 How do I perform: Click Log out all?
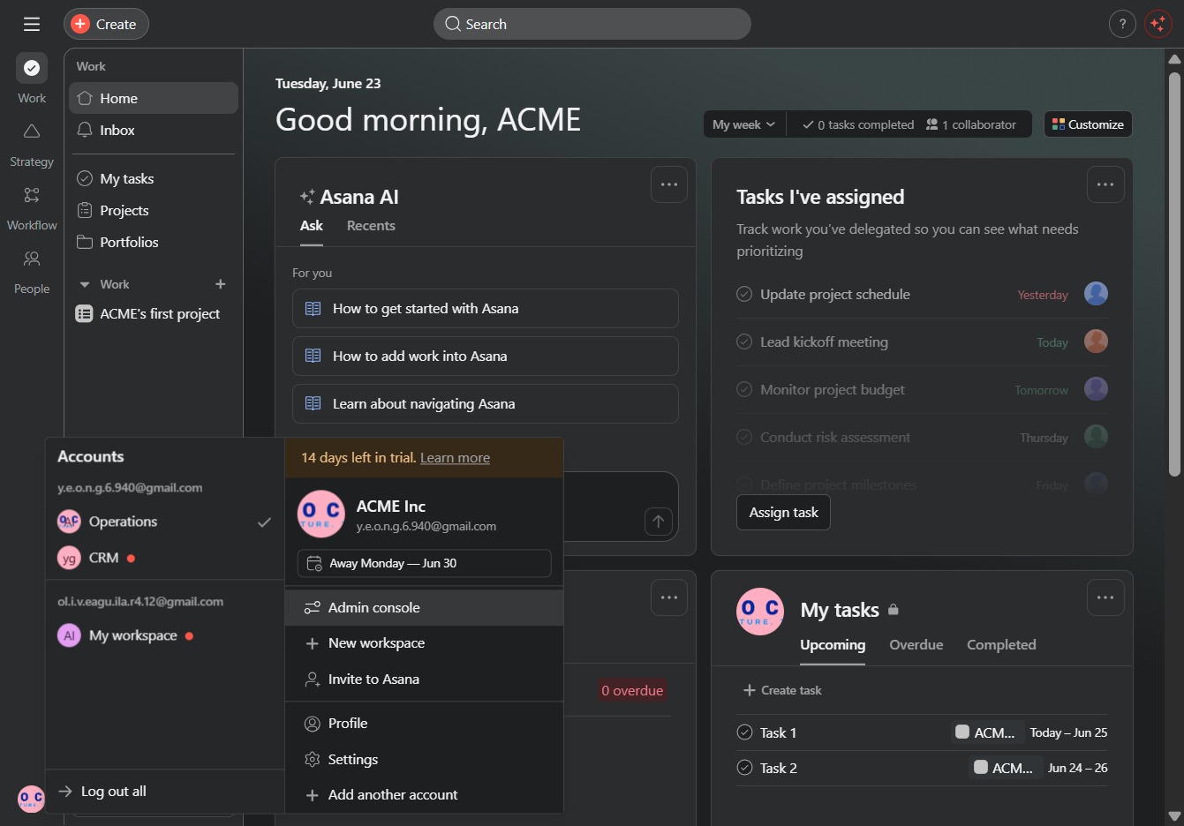pyautogui.click(x=164, y=792)
